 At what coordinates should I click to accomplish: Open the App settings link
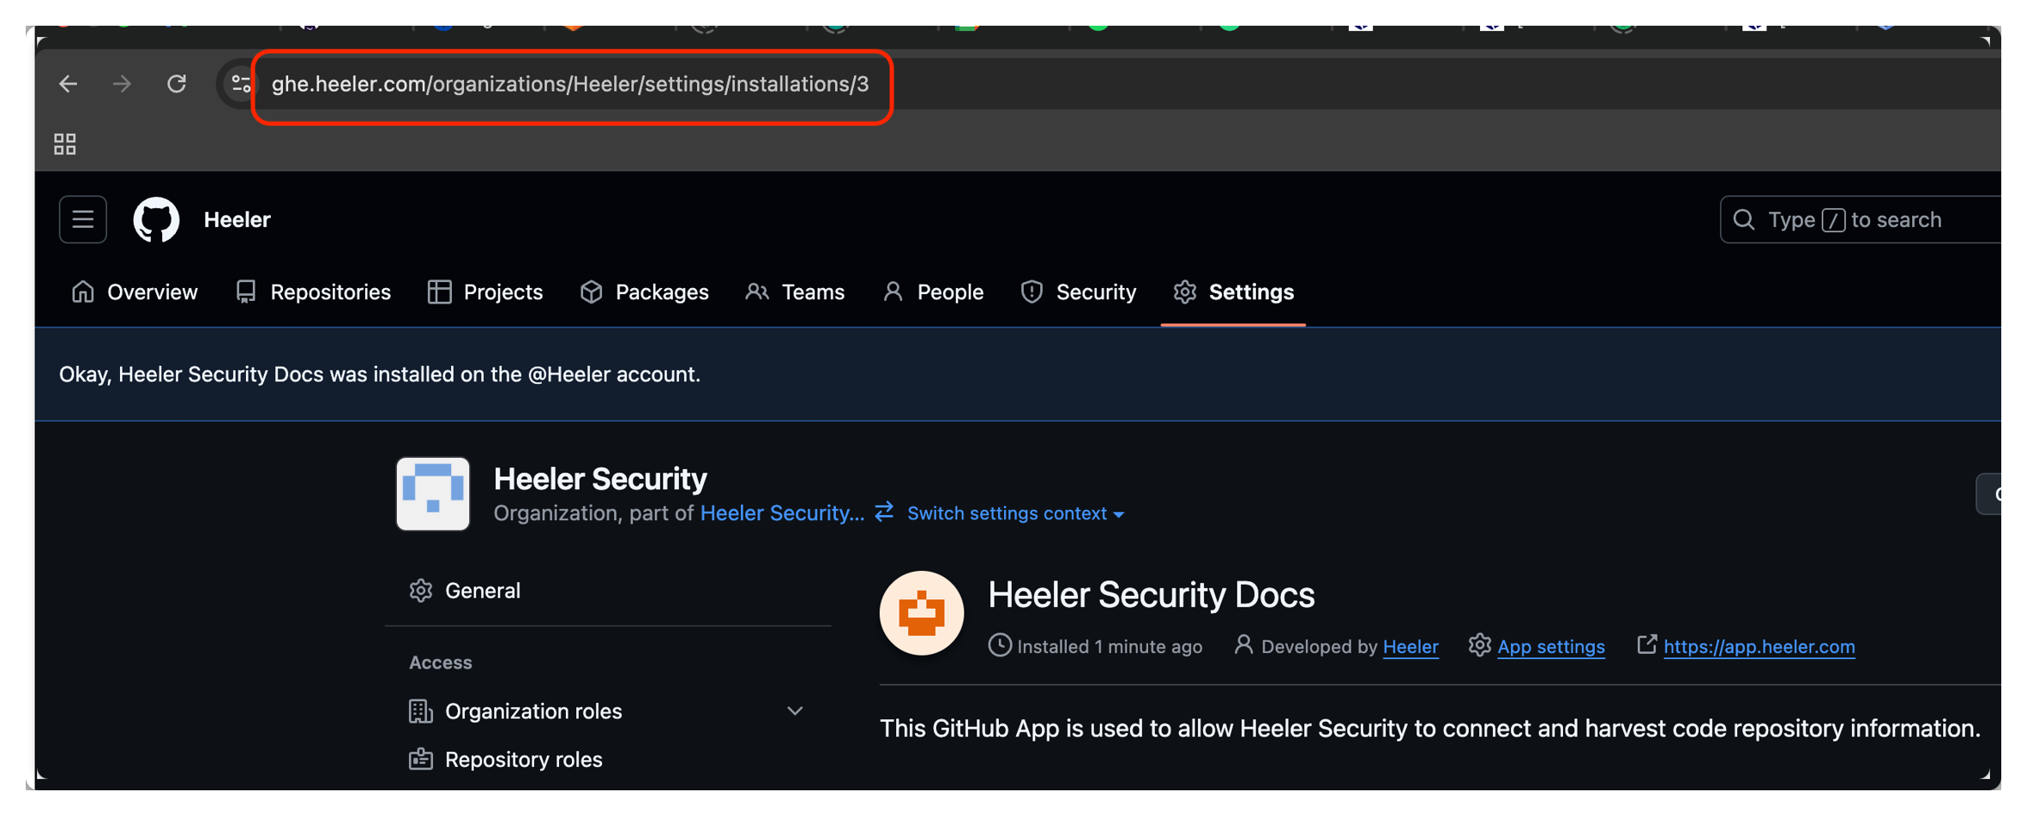pos(1551,647)
